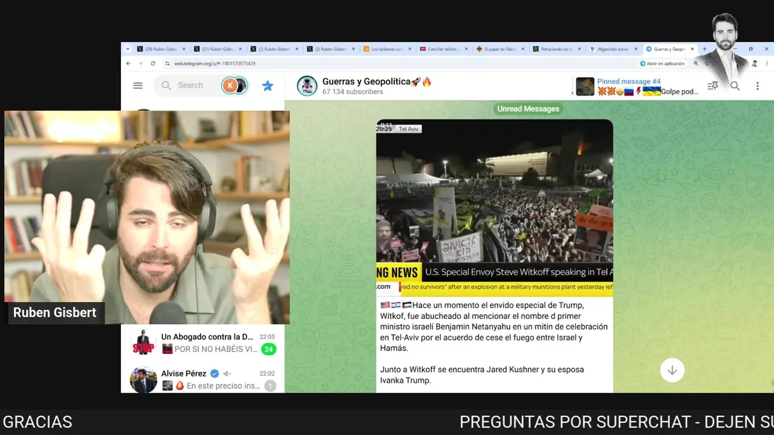Image resolution: width=774 pixels, height=435 pixels.
Task: Reload the Telegram web page
Action: click(152, 63)
